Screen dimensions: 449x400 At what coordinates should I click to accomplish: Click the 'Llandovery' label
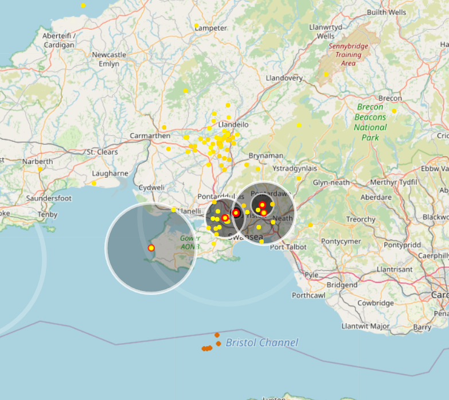[x=284, y=78]
